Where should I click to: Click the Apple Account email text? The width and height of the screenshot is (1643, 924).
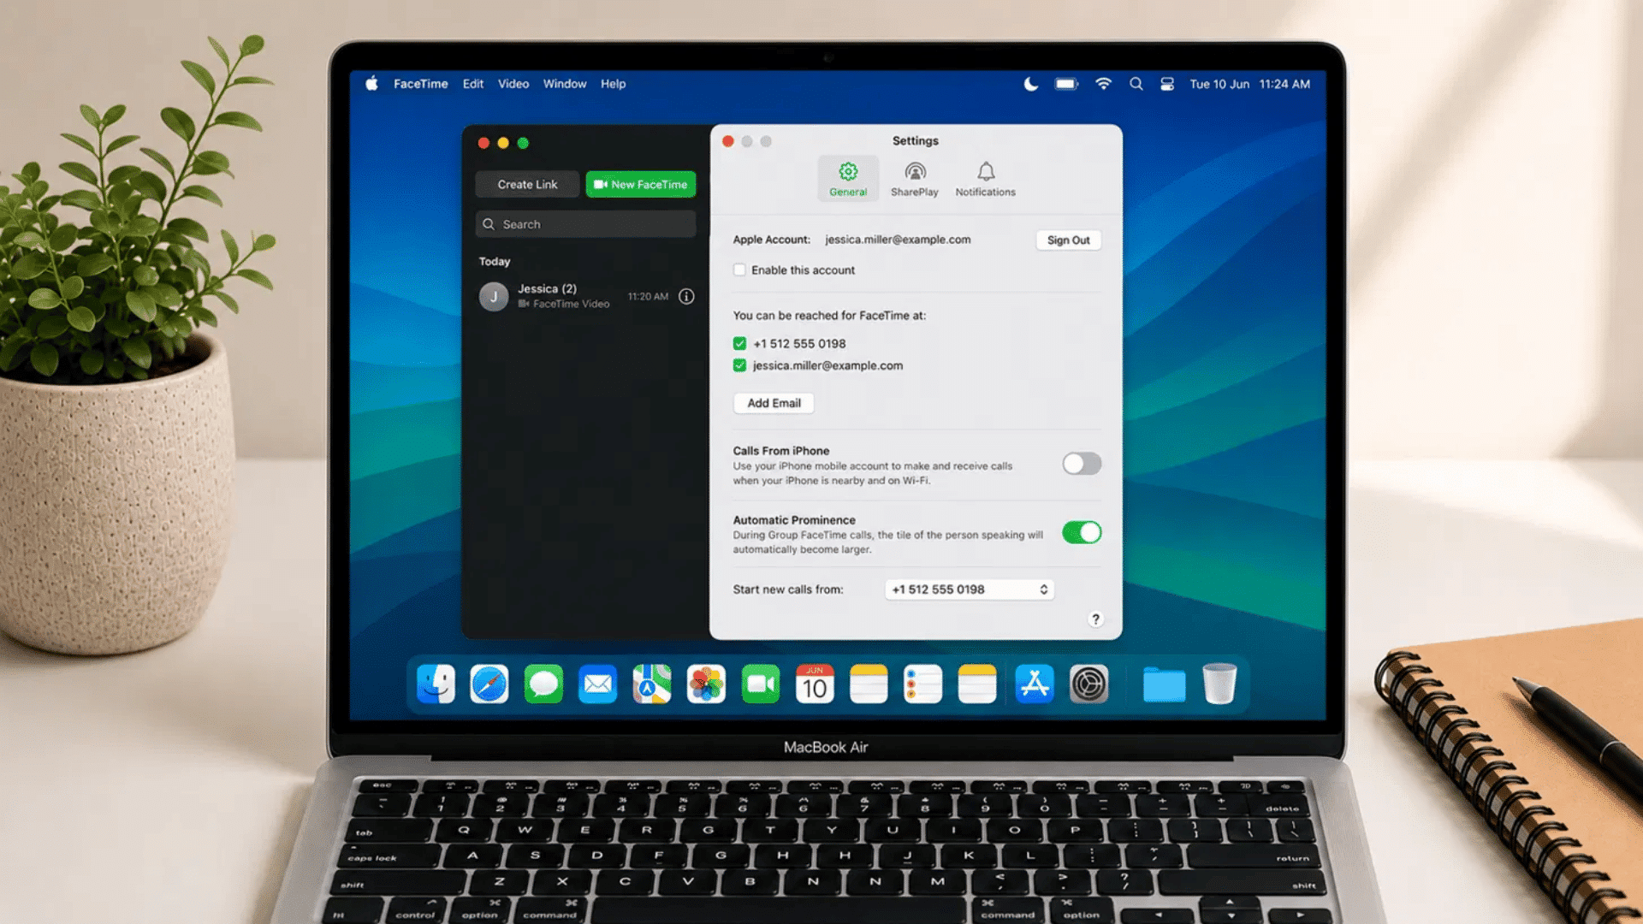click(x=898, y=240)
